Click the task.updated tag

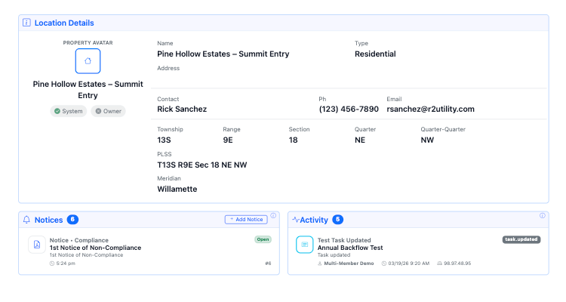pyautogui.click(x=521, y=239)
